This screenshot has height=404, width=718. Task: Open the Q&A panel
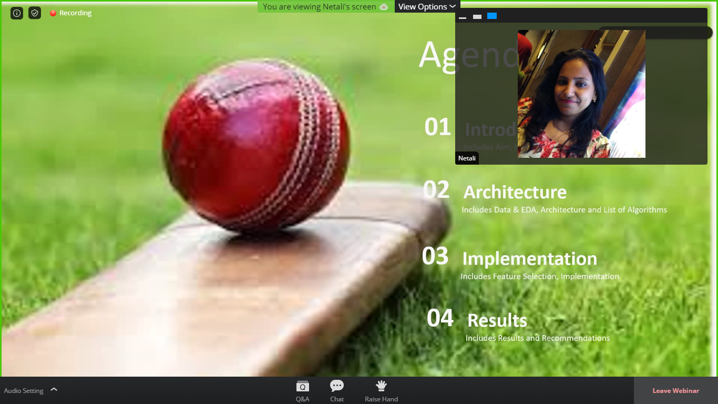coord(302,391)
